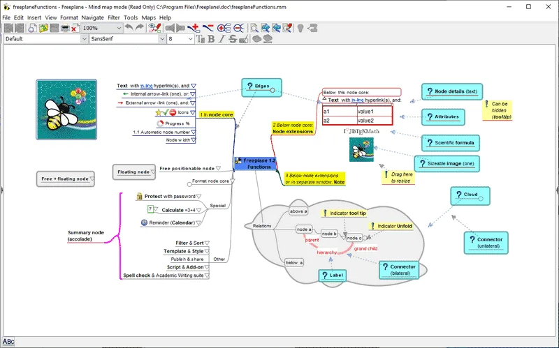Viewport: 559px width, 348px height.
Task: Toggle strikethrough formatting
Action: tap(233, 39)
